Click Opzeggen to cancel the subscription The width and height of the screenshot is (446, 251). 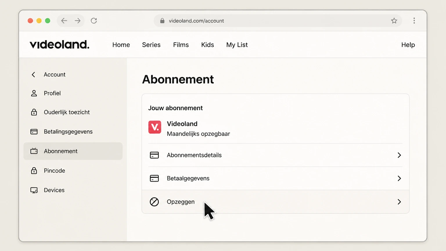click(276, 202)
